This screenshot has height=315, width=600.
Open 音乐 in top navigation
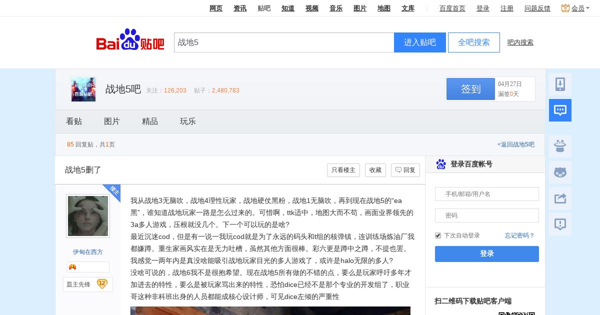(336, 8)
